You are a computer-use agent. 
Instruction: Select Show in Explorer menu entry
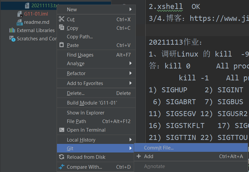pos(96,113)
